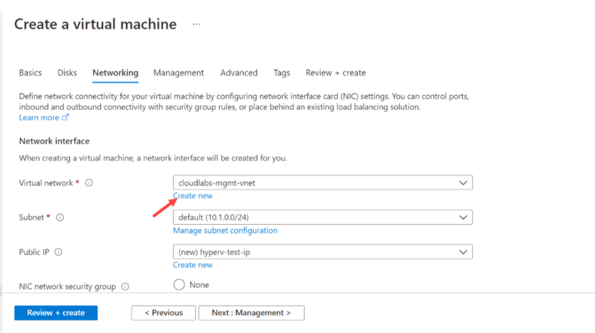Screen dimensions: 595x333
Task: Open the ellipsis menu beside the page title
Action: [196, 24]
